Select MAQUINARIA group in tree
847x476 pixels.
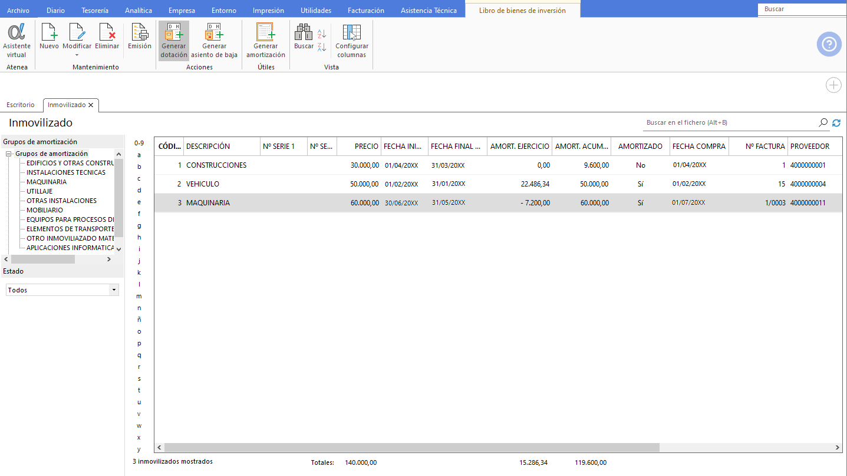pos(47,182)
